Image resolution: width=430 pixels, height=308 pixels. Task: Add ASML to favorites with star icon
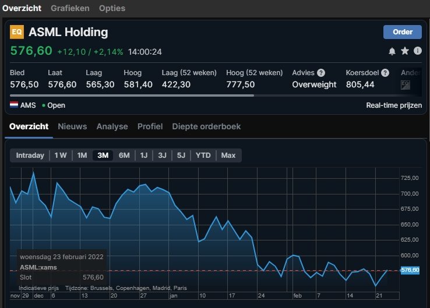[405, 51]
